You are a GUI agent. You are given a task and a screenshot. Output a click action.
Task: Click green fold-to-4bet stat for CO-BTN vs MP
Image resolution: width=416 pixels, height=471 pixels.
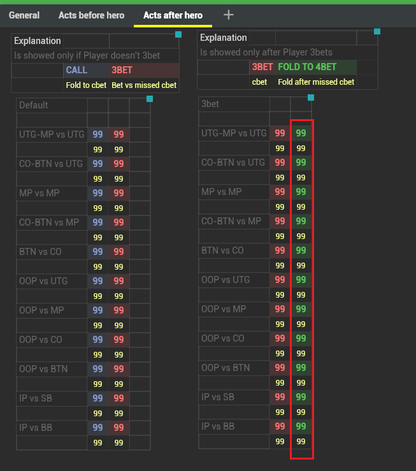coord(301,221)
